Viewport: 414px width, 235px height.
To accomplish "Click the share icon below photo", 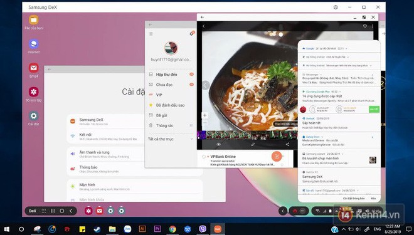I will [x=287, y=144].
